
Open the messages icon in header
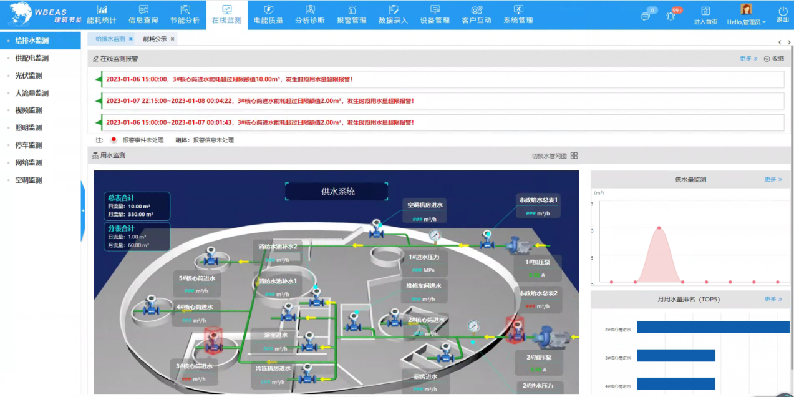[646, 16]
